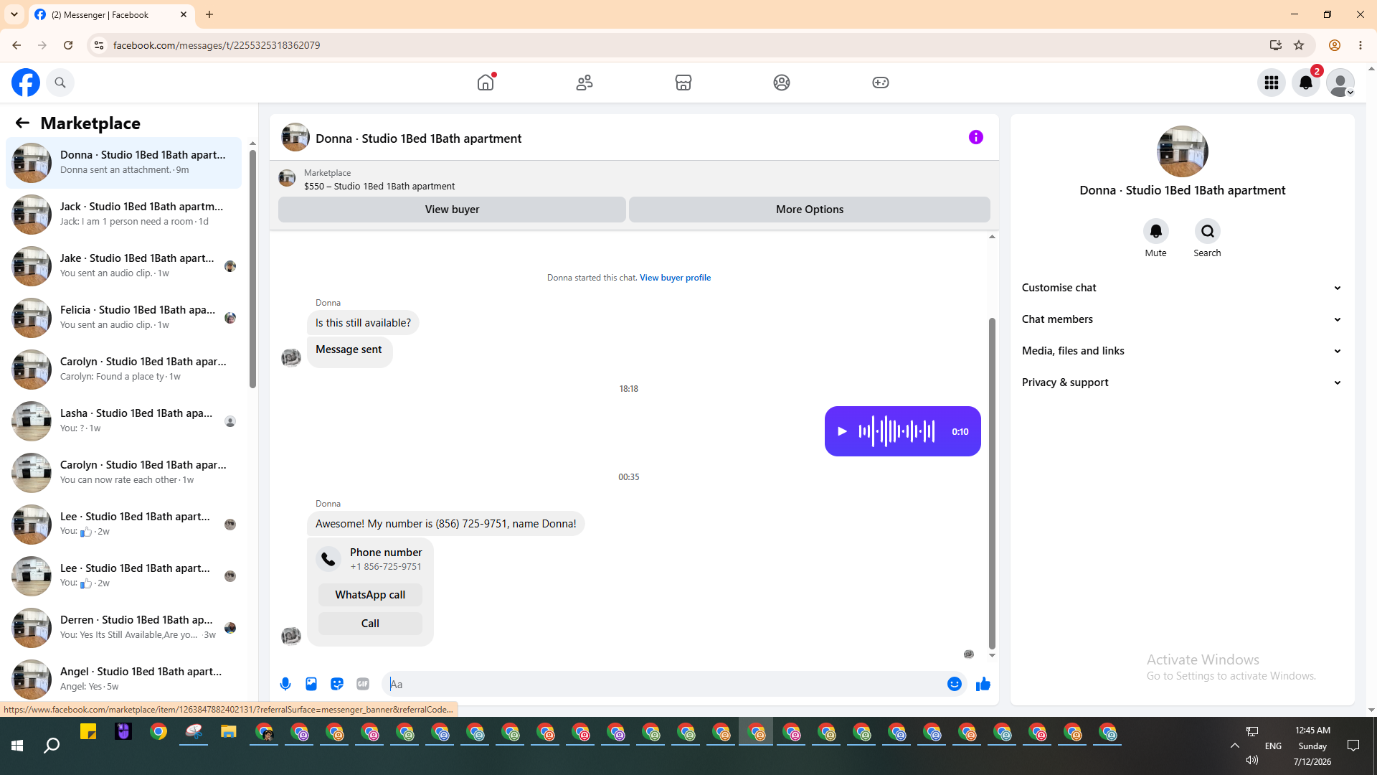Open Felicia's Studio 1Bed chat
Image resolution: width=1377 pixels, height=775 pixels.
coord(123,317)
